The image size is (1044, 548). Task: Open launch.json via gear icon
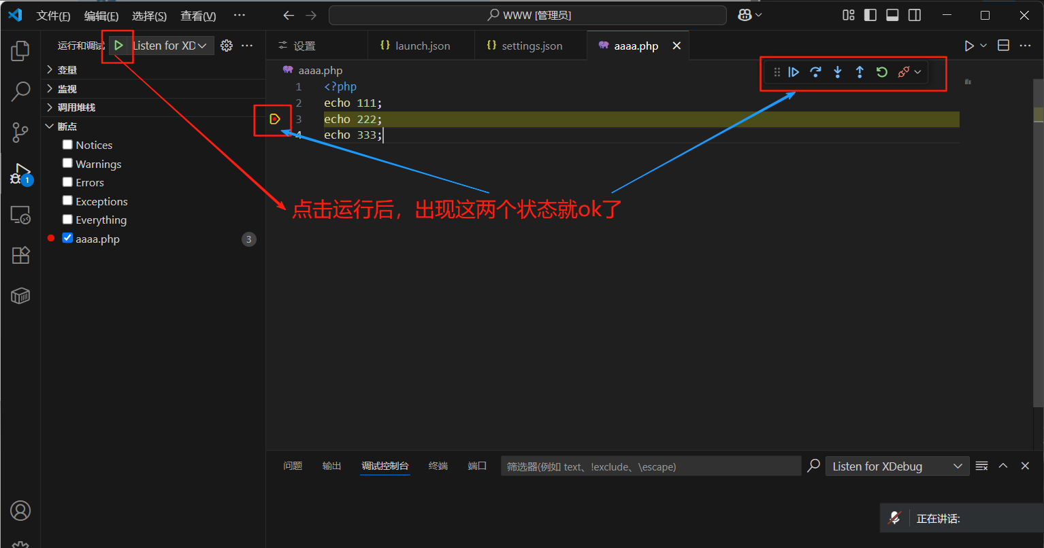(227, 46)
